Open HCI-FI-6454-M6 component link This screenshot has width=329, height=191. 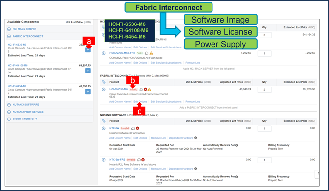(x=17, y=86)
